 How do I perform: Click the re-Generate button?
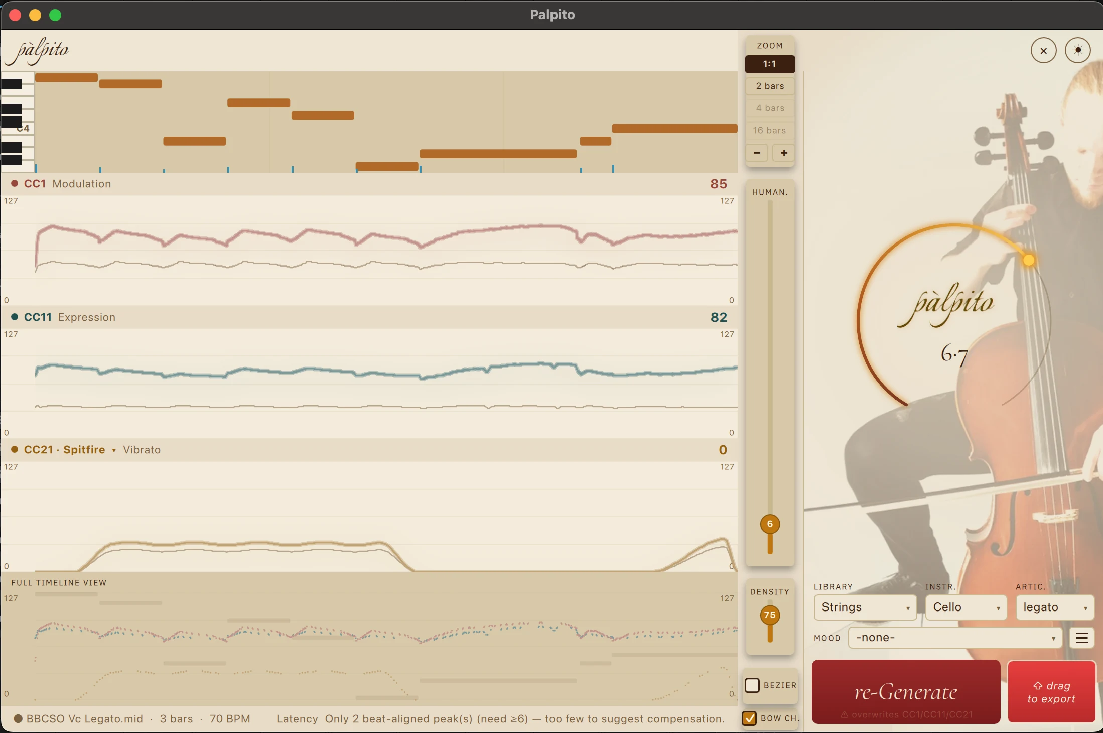tap(906, 692)
